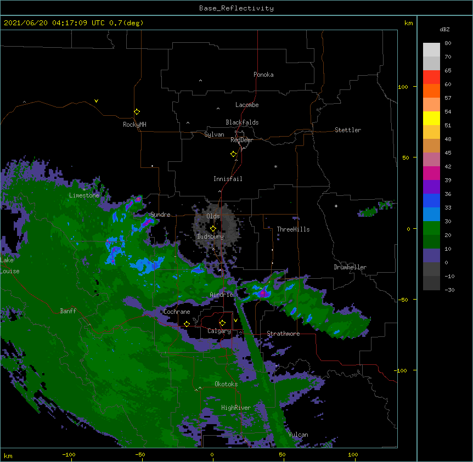Select the Lacombe city label

[x=247, y=105]
